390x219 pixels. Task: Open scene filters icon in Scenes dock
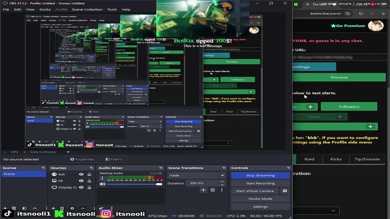point(24,208)
